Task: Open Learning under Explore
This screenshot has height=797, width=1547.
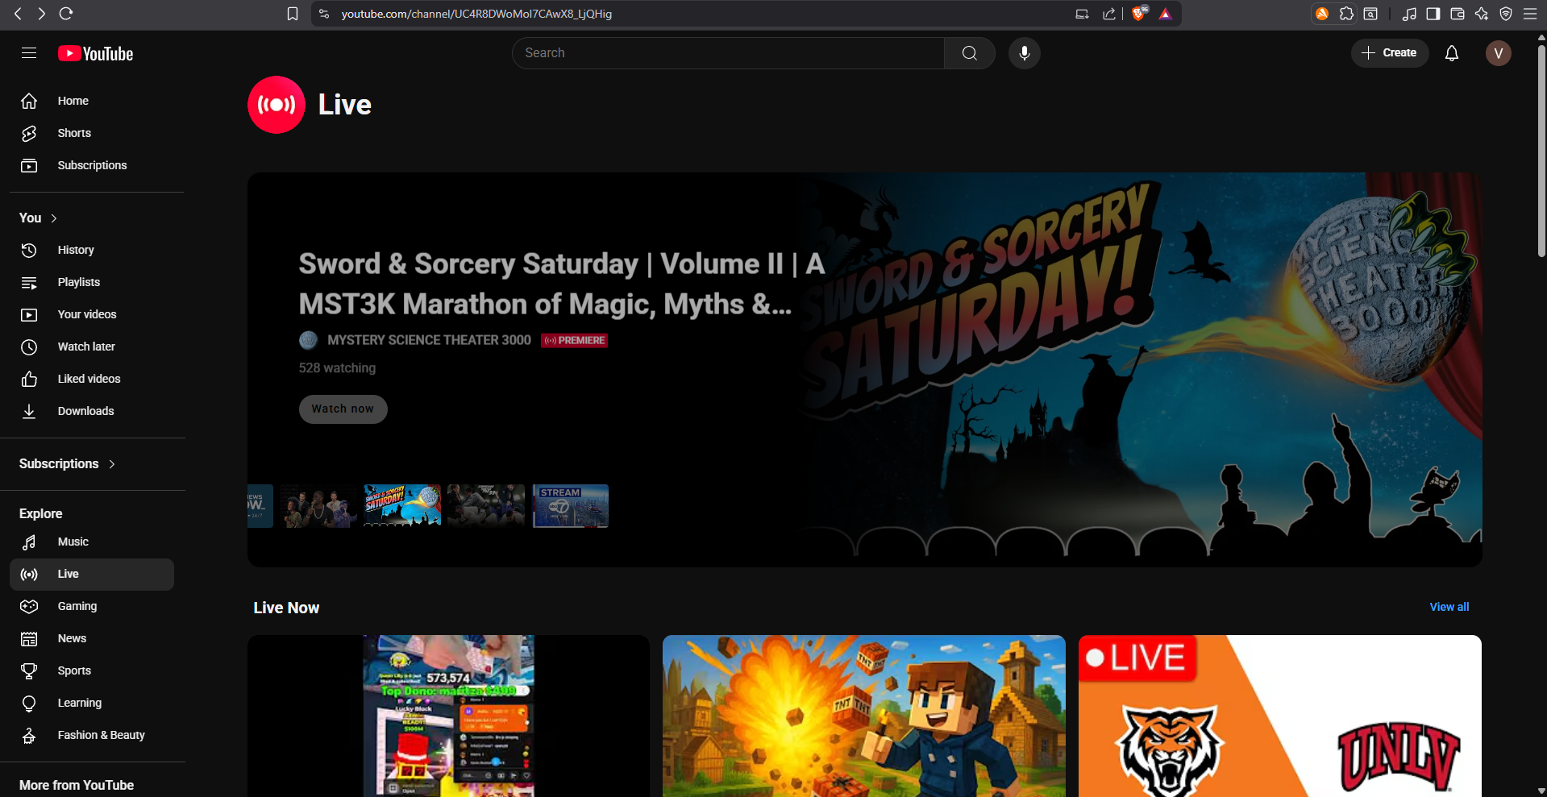Action: coord(92,703)
